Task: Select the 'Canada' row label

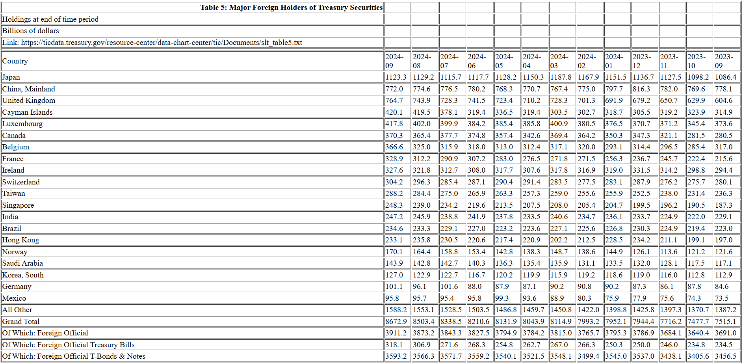Action: [x=14, y=136]
